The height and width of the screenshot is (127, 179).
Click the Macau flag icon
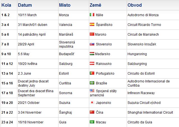pyautogui.click(x=92, y=122)
